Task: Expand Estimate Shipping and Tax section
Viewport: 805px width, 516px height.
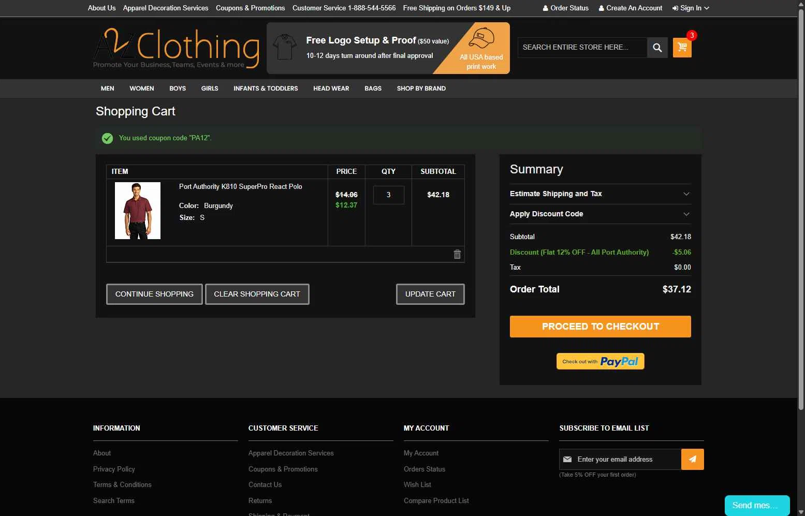Action: (601, 194)
